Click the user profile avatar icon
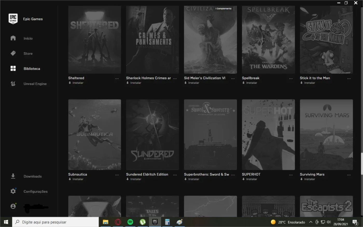 pyautogui.click(x=13, y=206)
